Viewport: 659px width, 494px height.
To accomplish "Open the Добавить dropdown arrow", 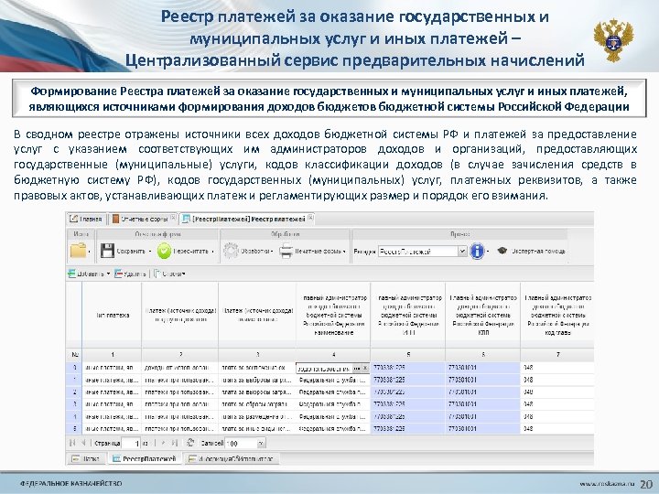I will point(108,274).
